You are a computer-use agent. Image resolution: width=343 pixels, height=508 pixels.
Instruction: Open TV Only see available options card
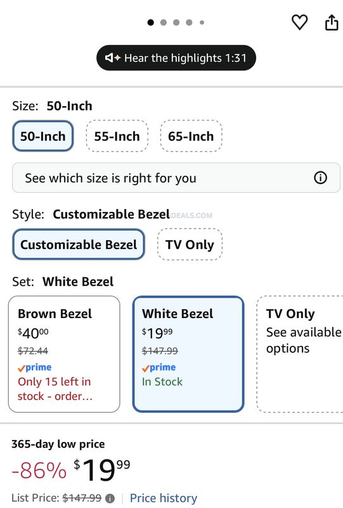click(x=300, y=354)
